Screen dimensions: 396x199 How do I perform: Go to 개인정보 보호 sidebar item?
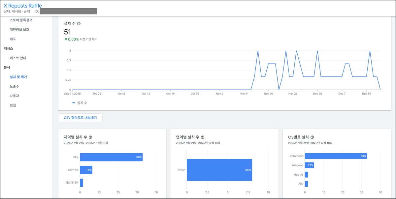pyautogui.click(x=19, y=30)
